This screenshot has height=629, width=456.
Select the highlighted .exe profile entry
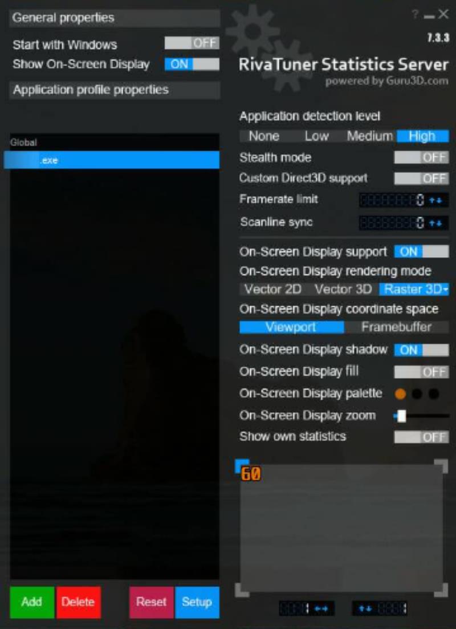point(112,160)
